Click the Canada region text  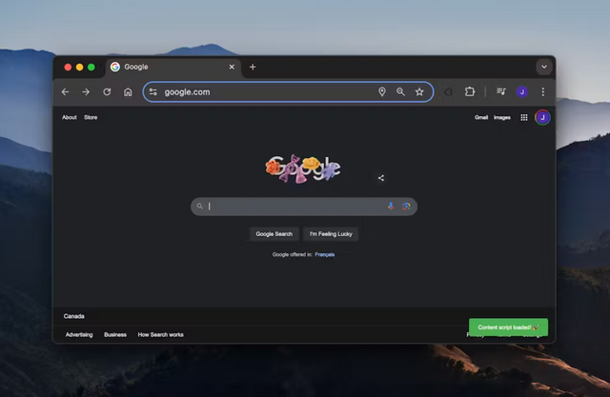74,316
